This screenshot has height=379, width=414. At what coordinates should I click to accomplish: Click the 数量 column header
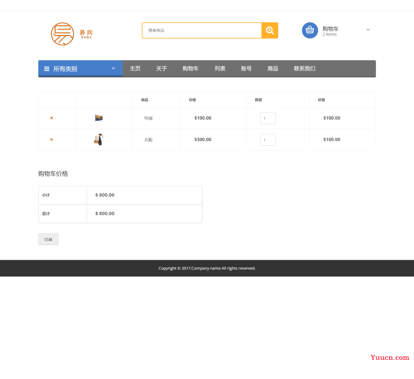coord(259,100)
